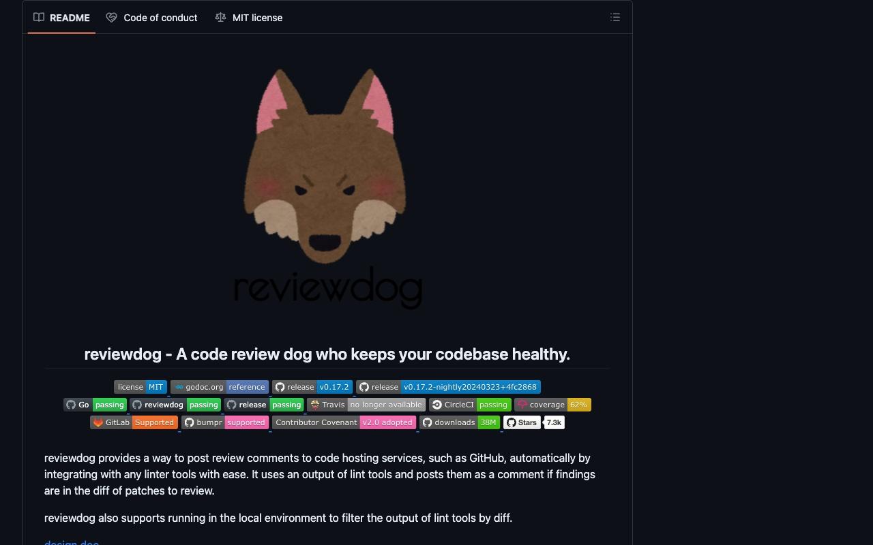This screenshot has width=873, height=545.
Task: Open the MIT license tab
Action: point(248,18)
